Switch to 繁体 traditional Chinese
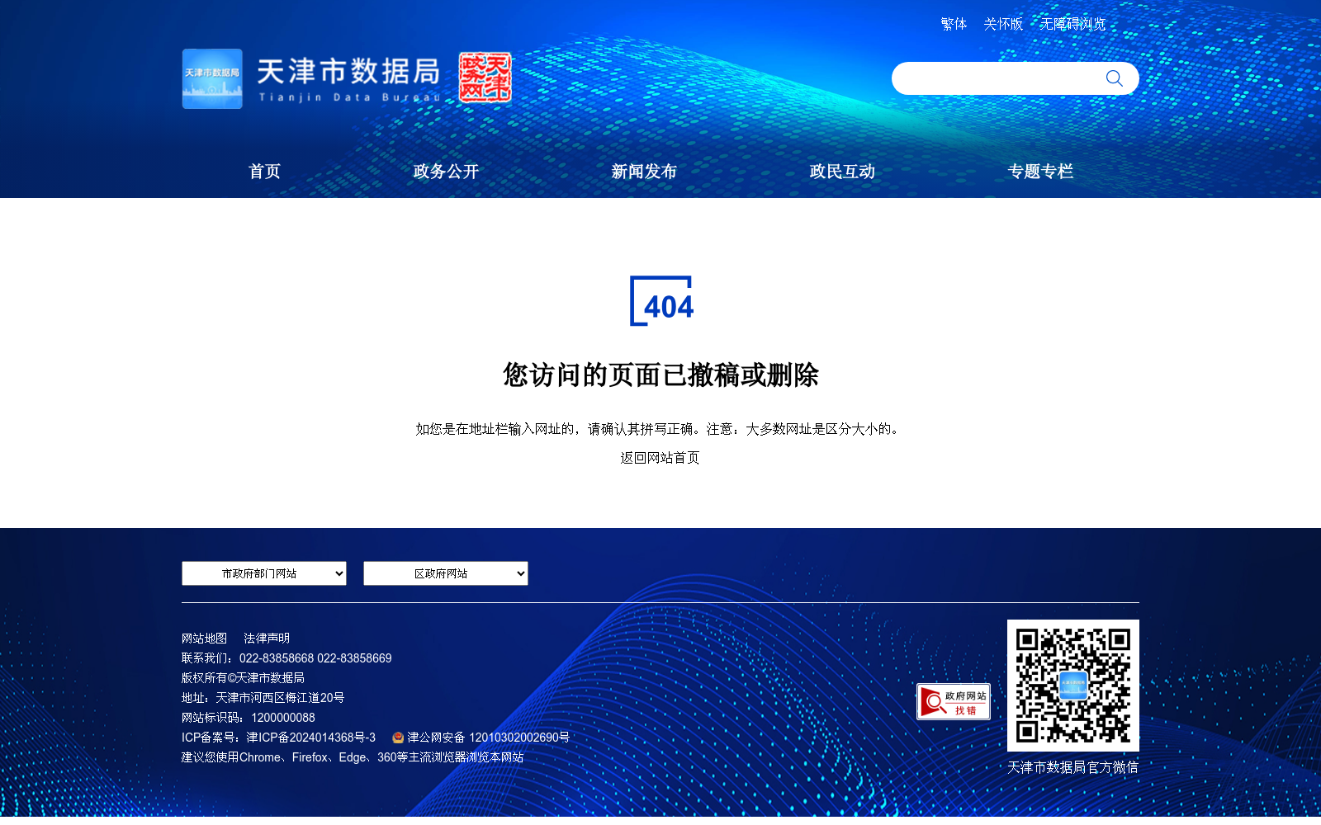1321x825 pixels. [954, 24]
